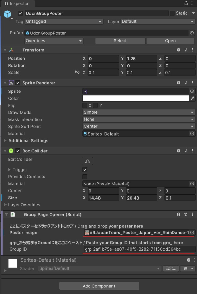Open the Inspector tab options menu
Image resolution: width=197 pixels, height=294 pixels.
[x=192, y=3]
